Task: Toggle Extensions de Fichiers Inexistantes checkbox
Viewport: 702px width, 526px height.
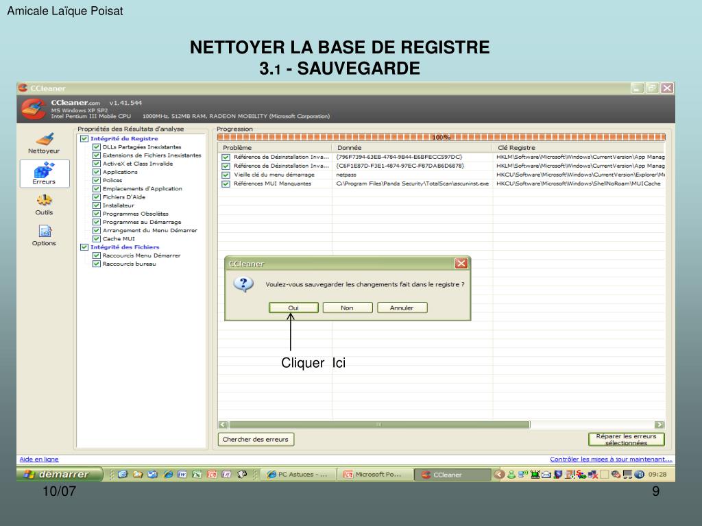Action: (x=96, y=155)
